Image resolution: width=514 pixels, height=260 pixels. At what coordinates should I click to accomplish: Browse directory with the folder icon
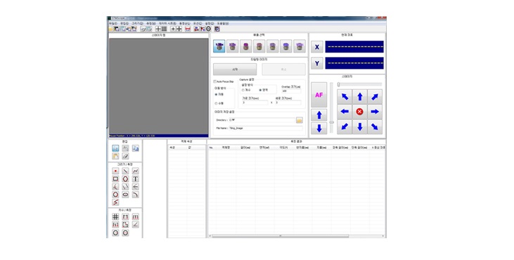[300, 120]
